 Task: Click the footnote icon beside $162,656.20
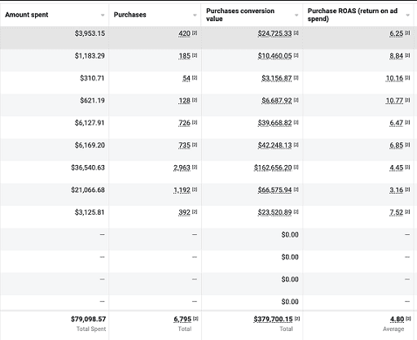[x=296, y=167]
